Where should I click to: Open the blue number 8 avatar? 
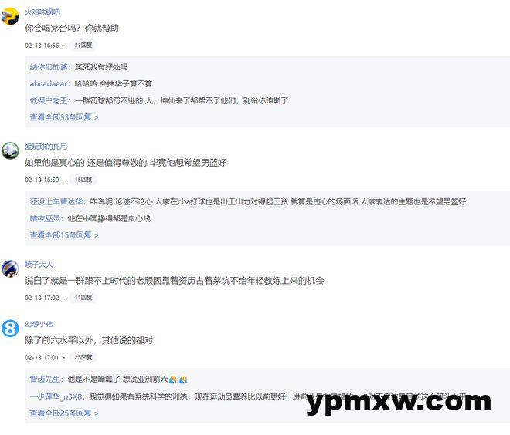coord(10,329)
